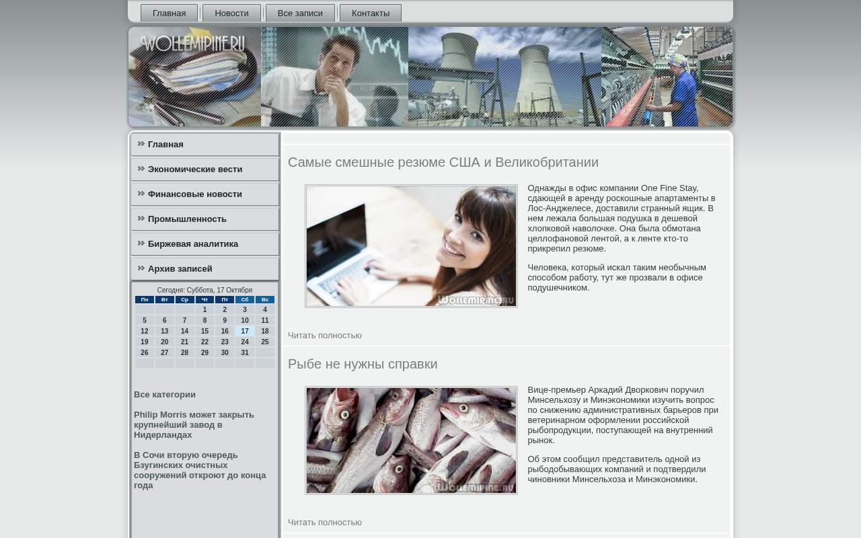Click the Wollemipine.ru site logo
The height and width of the screenshot is (538, 861).
[192, 43]
